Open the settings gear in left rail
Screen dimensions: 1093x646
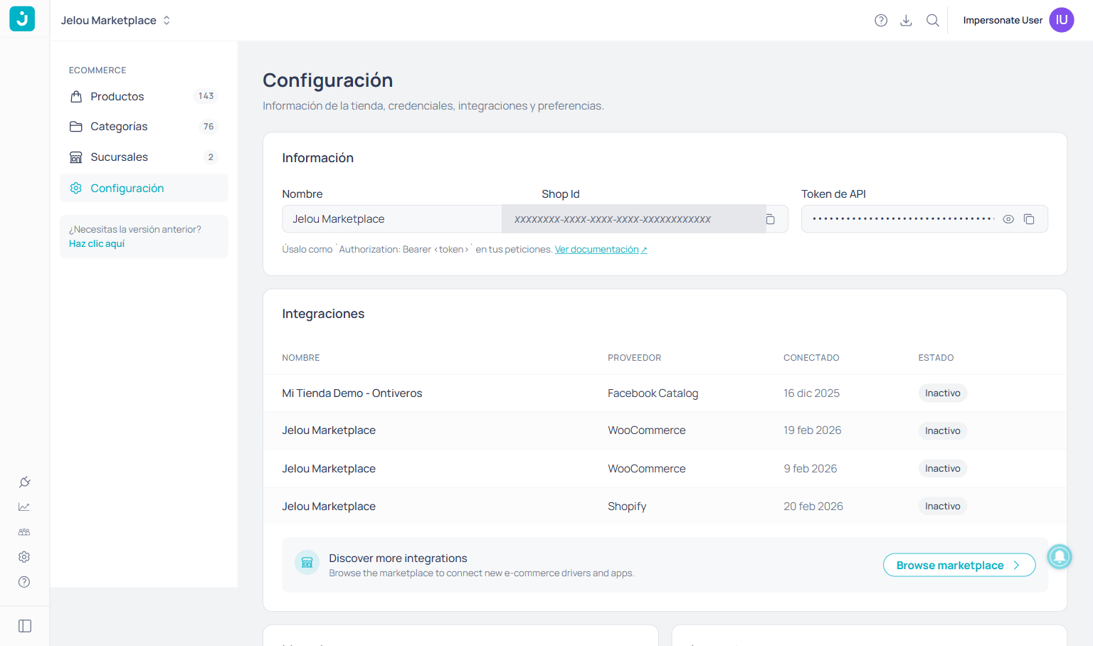pyautogui.click(x=24, y=557)
